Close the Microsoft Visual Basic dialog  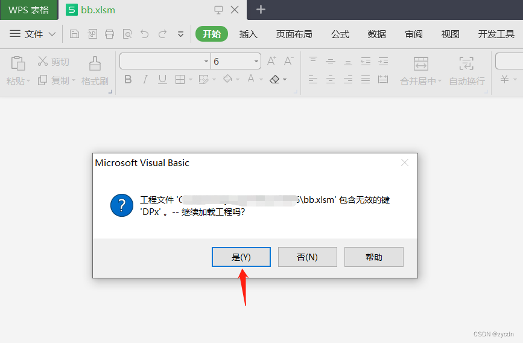pos(405,162)
